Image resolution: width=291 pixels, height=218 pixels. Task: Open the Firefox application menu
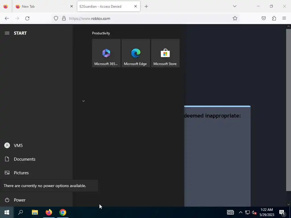click(284, 18)
